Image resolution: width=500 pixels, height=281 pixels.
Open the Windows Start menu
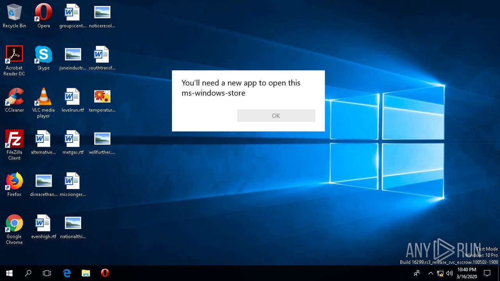(9, 273)
